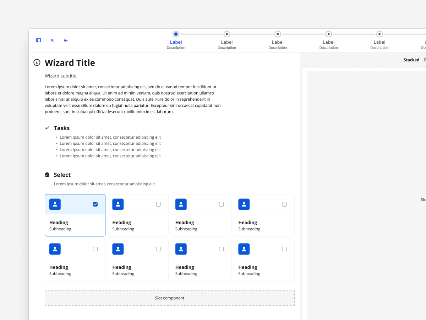The width and height of the screenshot is (426, 320).
Task: Click the Heading of top-row third card
Action: [185, 223]
